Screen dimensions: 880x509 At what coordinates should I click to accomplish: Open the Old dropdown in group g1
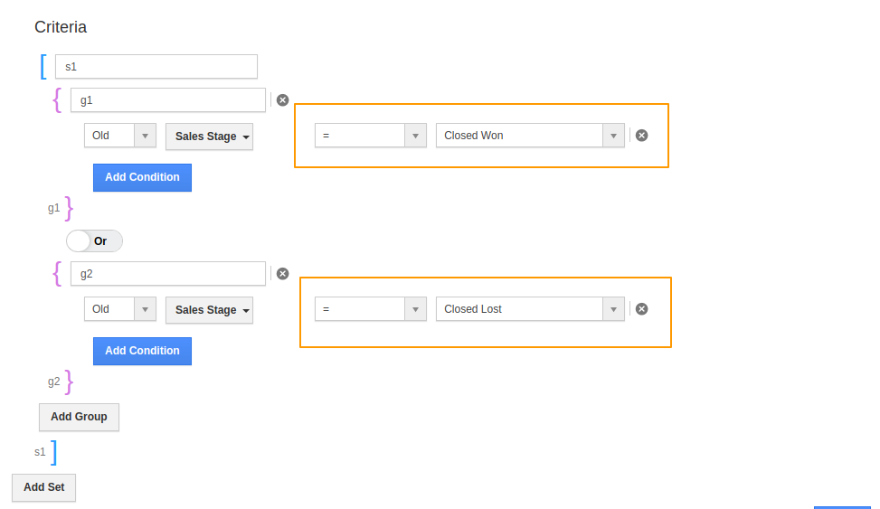(x=120, y=136)
